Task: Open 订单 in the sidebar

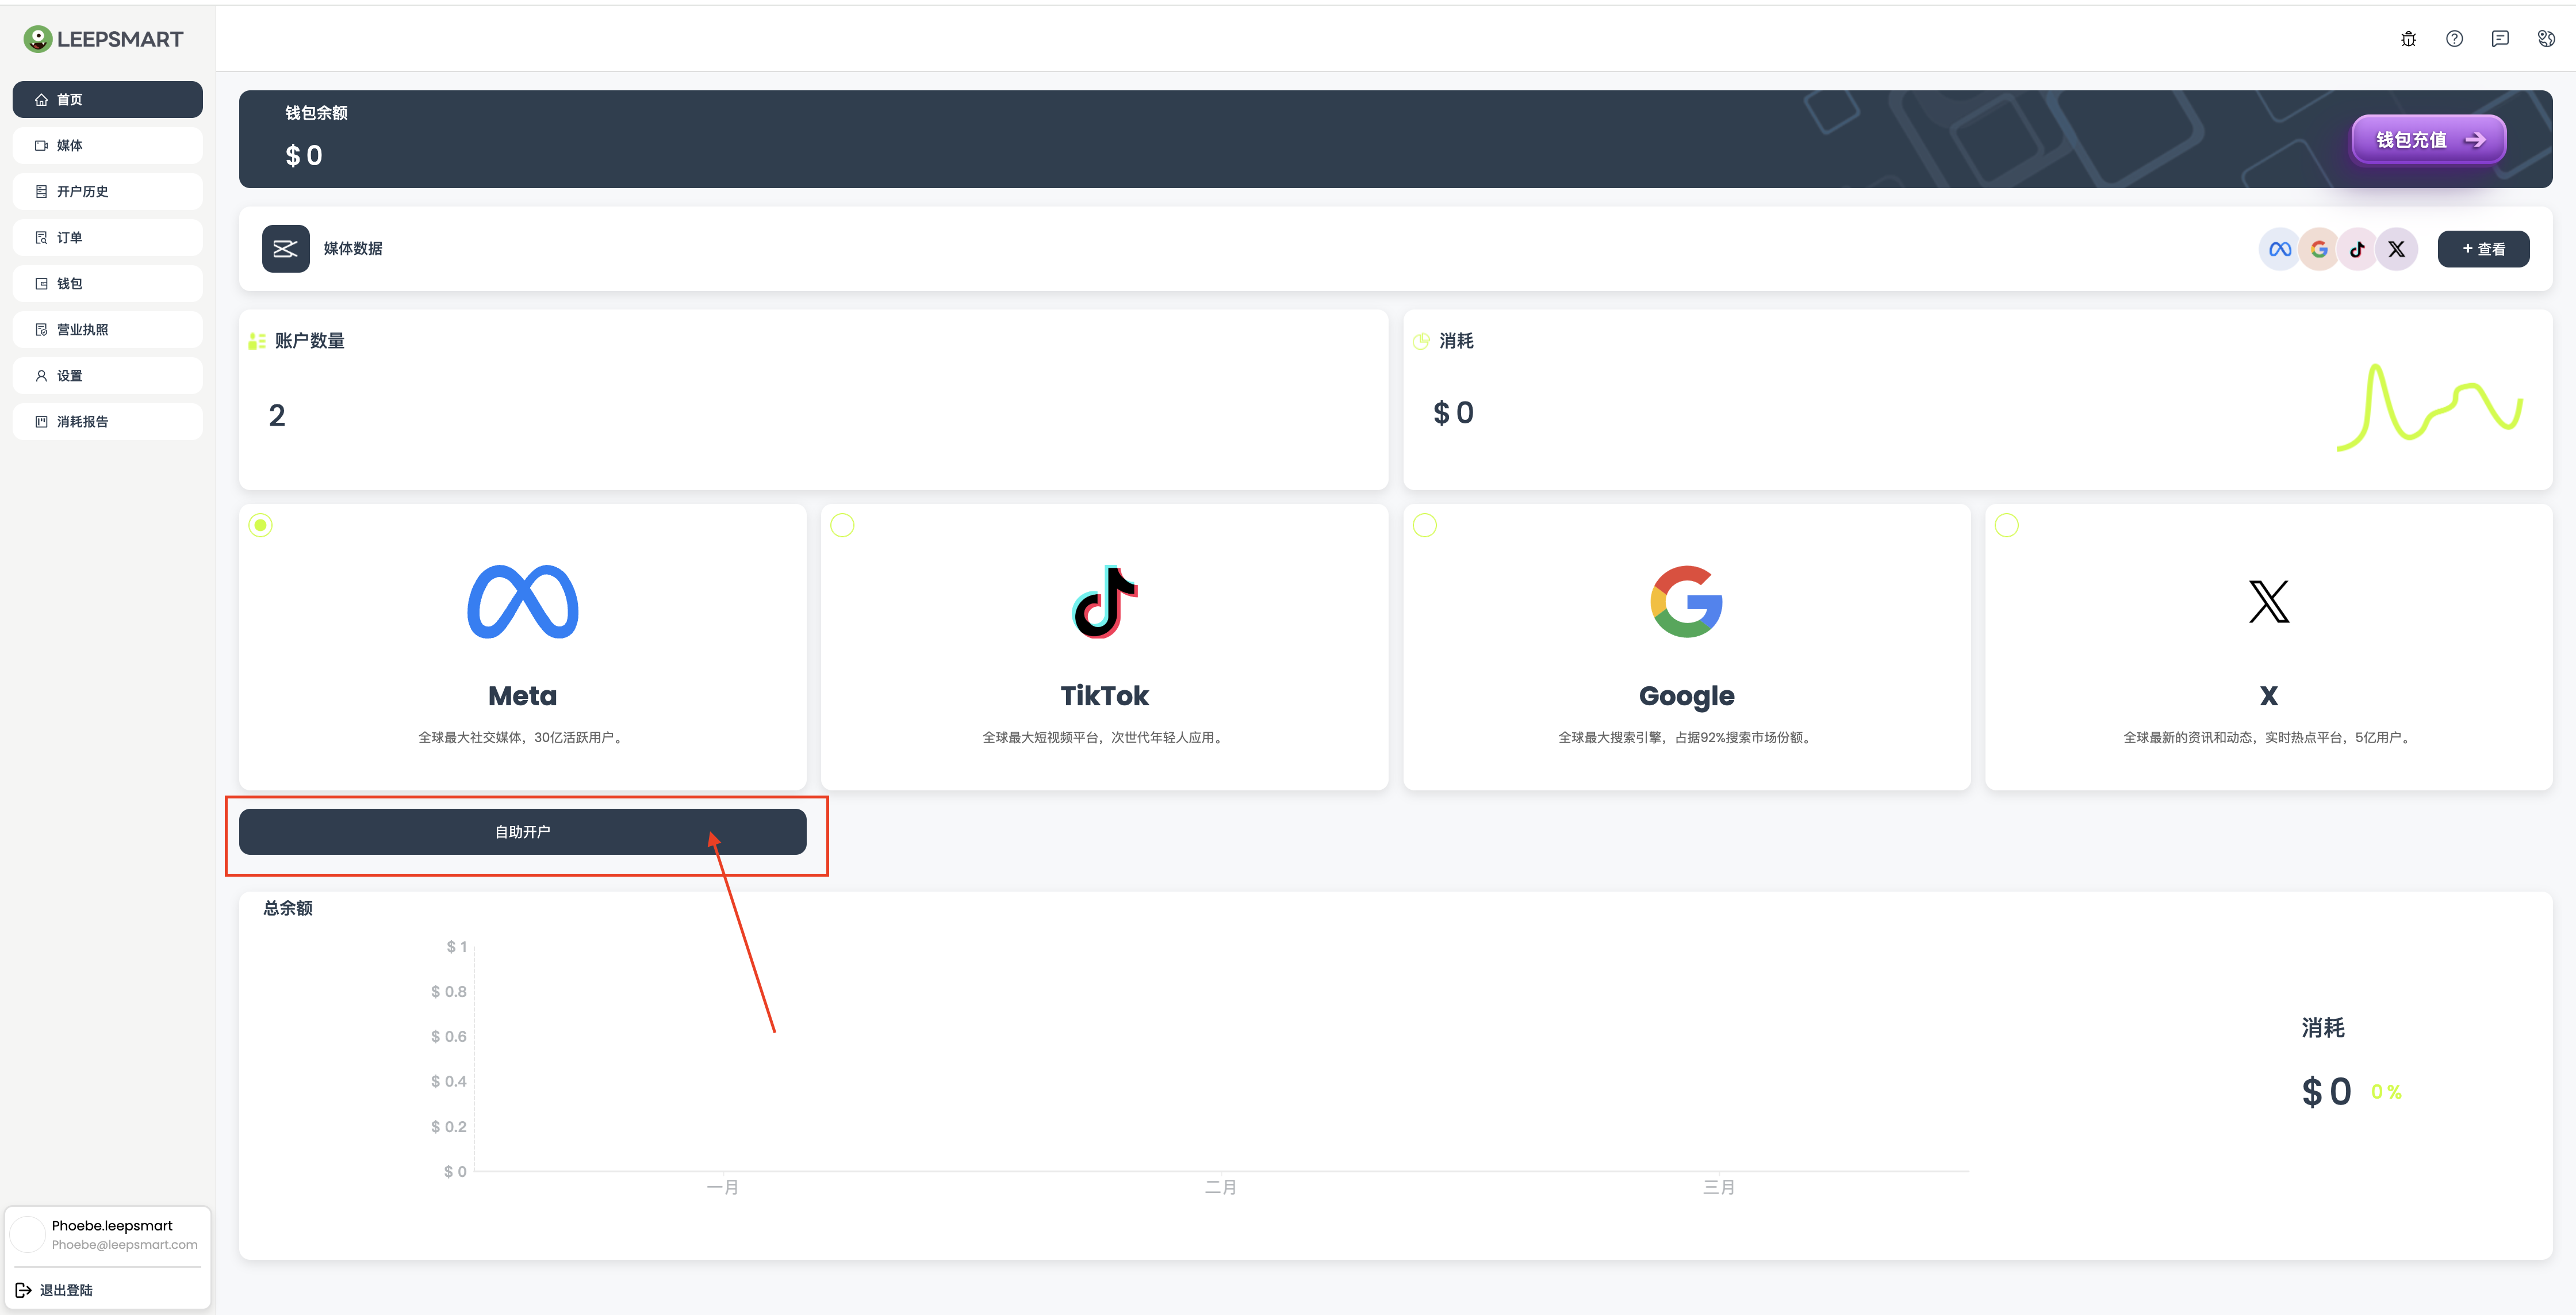Action: click(108, 237)
